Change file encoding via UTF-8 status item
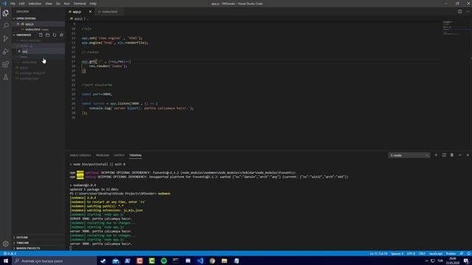Viewport: 472px width, 265px height. click(411, 253)
